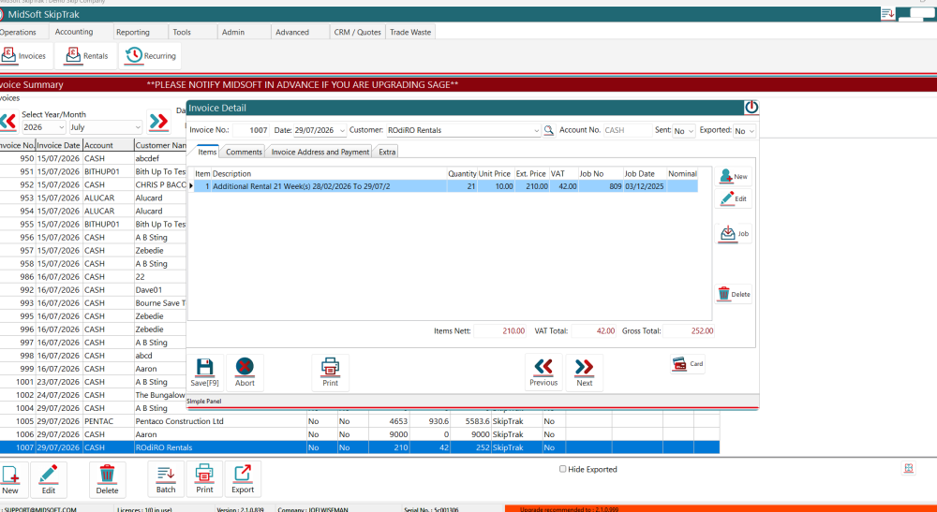937x512 pixels.
Task: Switch to Invoice Address and Payment tab
Action: coord(320,152)
